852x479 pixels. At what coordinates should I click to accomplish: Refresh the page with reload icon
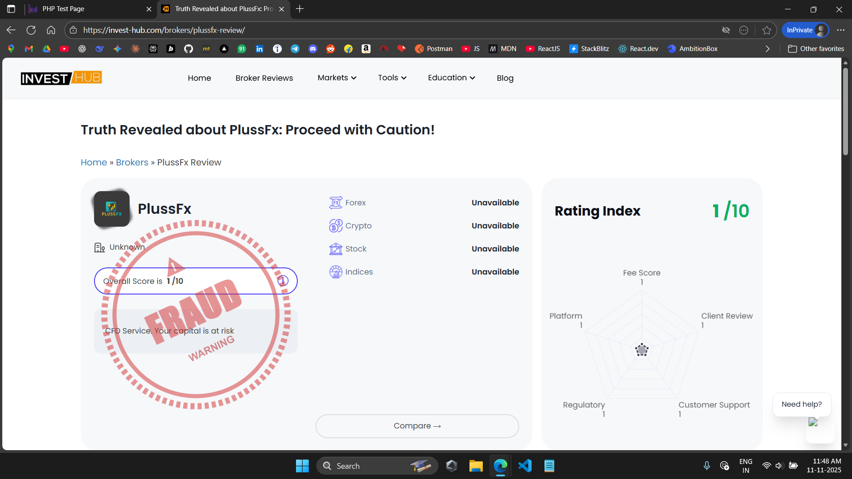coord(31,30)
